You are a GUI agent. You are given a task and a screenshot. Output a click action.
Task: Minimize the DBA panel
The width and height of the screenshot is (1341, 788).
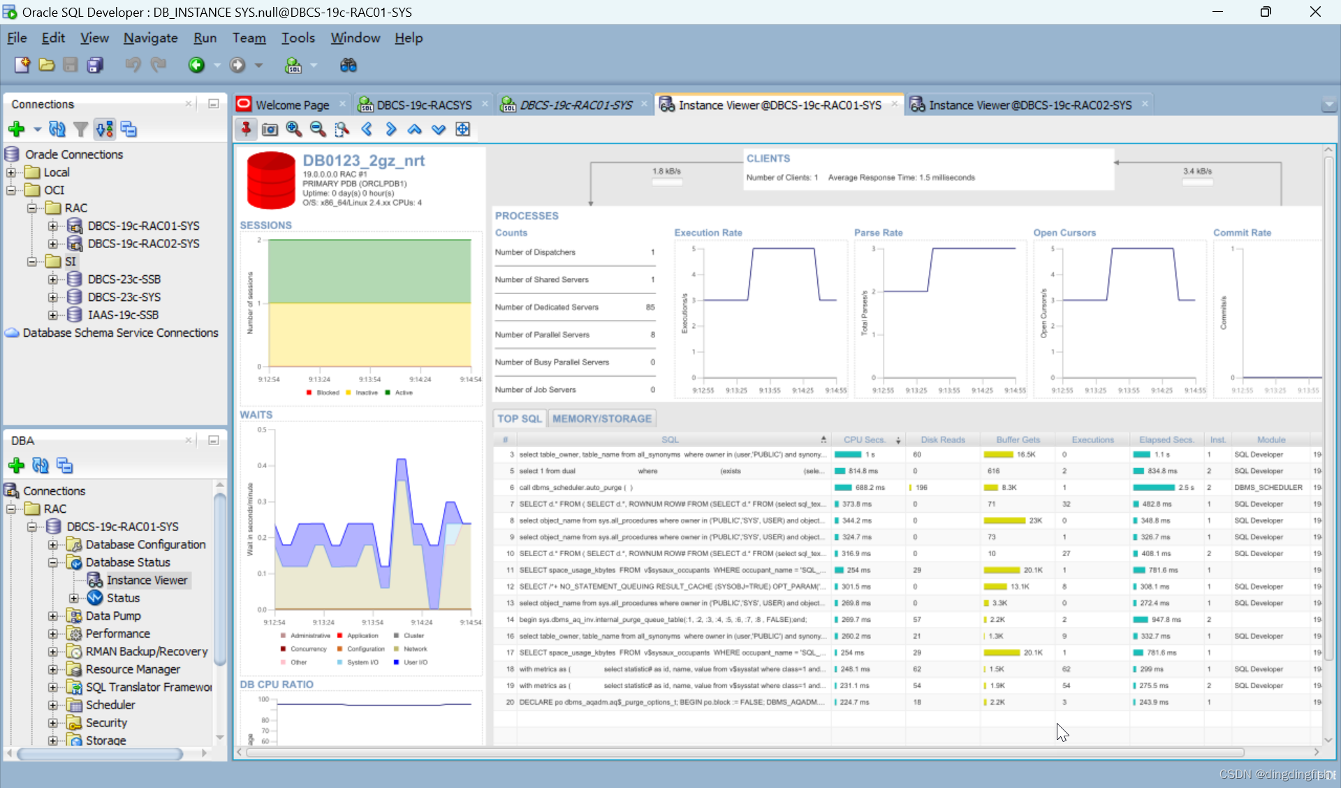214,440
